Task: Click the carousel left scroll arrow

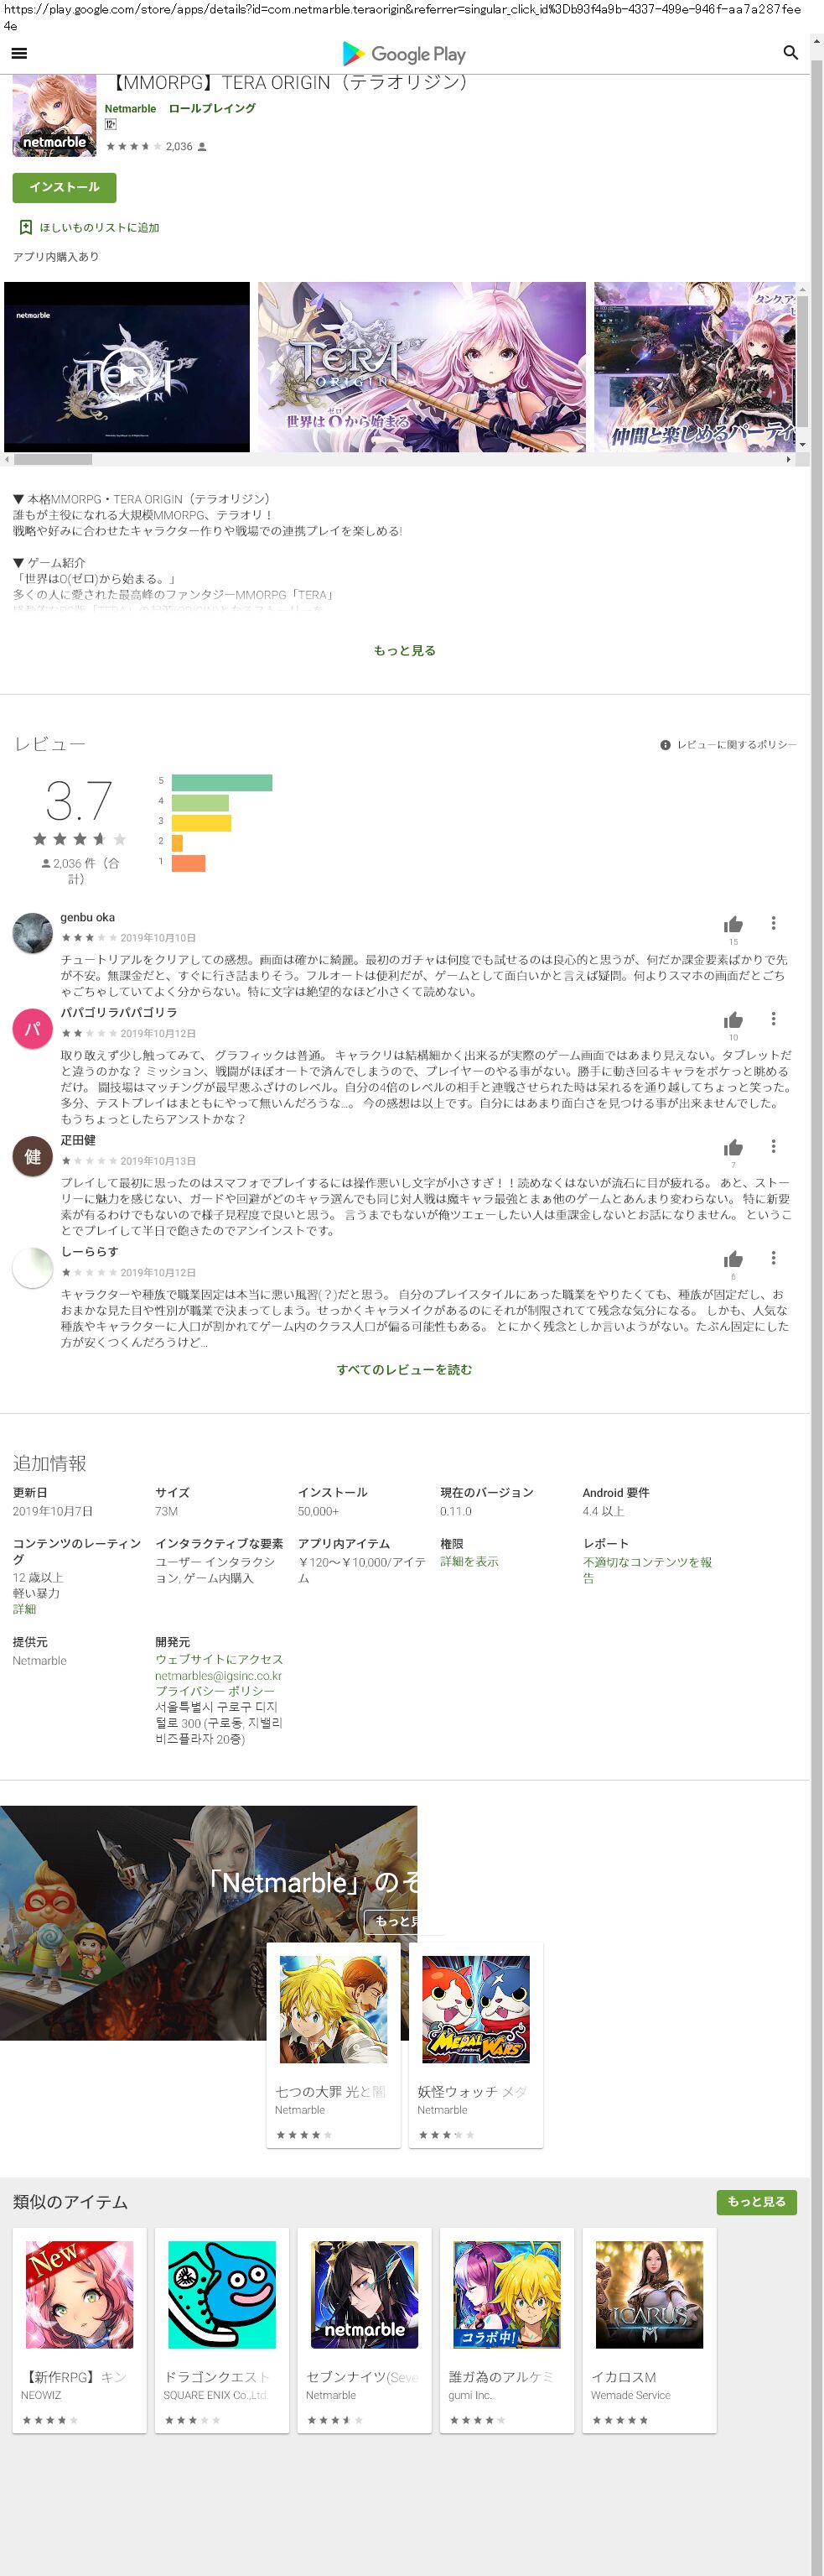Action: click(7, 460)
